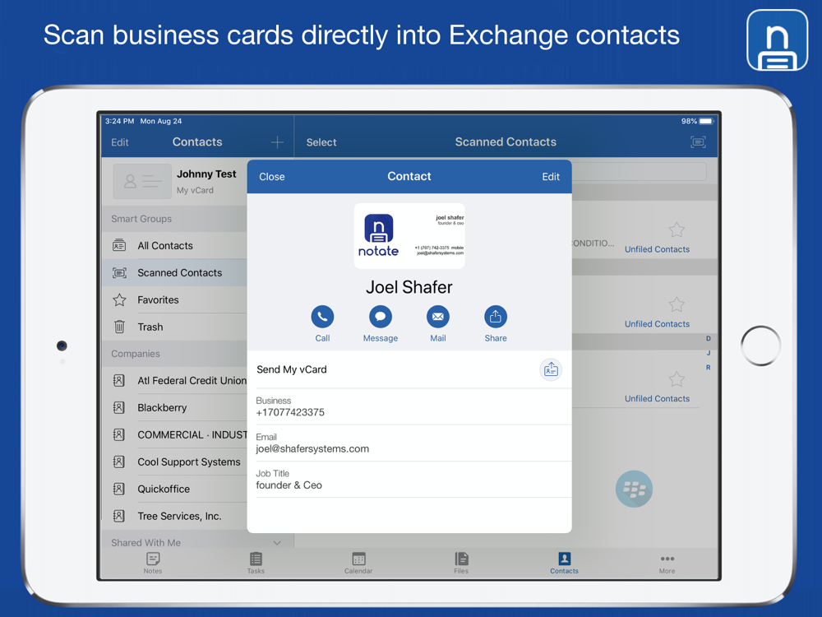This screenshot has height=617, width=822.
Task: Toggle favorite star on first scanned contact
Action: [x=677, y=230]
